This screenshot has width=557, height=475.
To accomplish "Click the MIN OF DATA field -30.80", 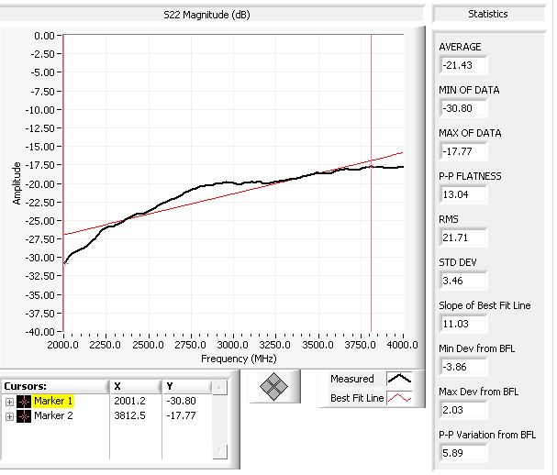I will [463, 108].
